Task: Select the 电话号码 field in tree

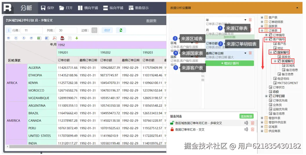Action: pos(283,78)
